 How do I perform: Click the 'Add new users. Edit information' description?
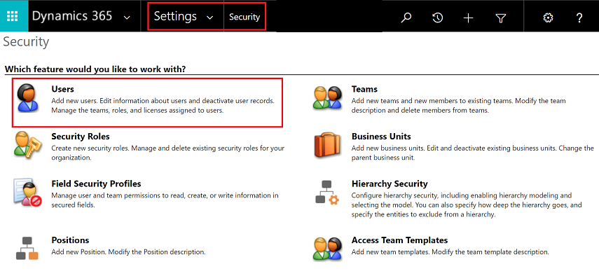[x=163, y=106]
